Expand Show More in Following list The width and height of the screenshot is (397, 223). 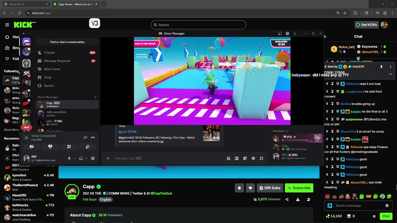coord(11,130)
